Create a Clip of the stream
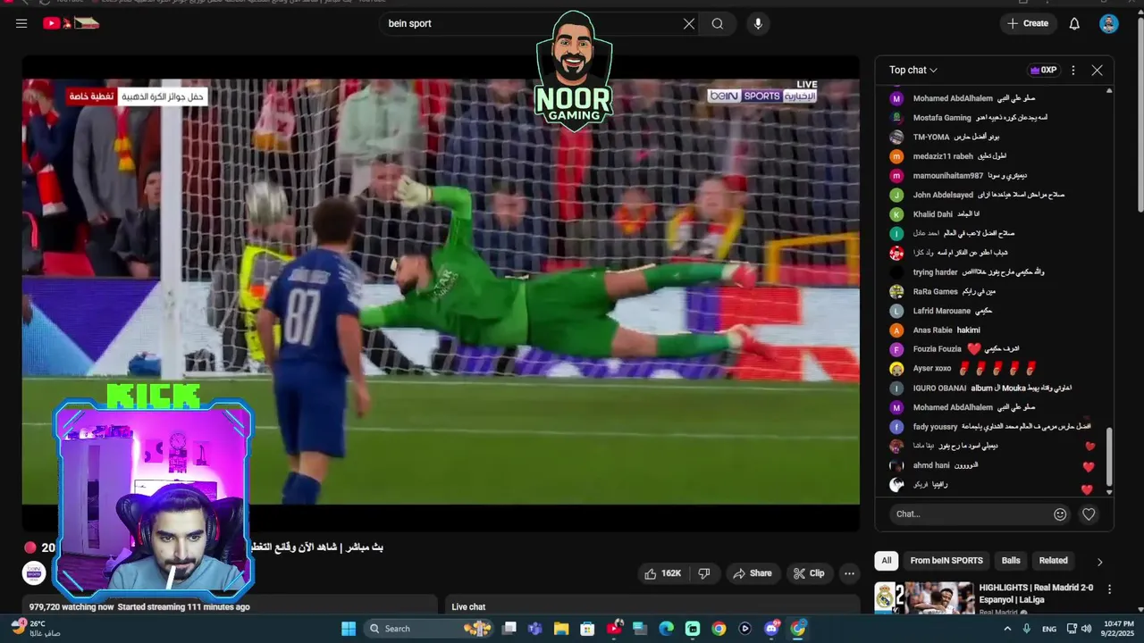 808,573
